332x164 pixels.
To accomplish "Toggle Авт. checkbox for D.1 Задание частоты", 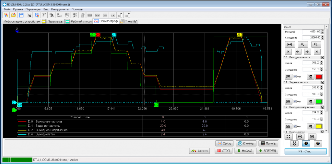I will coord(295,101).
